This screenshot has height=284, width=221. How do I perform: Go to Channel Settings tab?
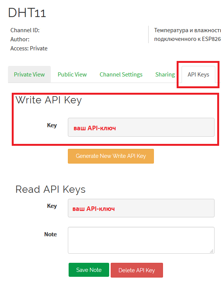point(121,75)
